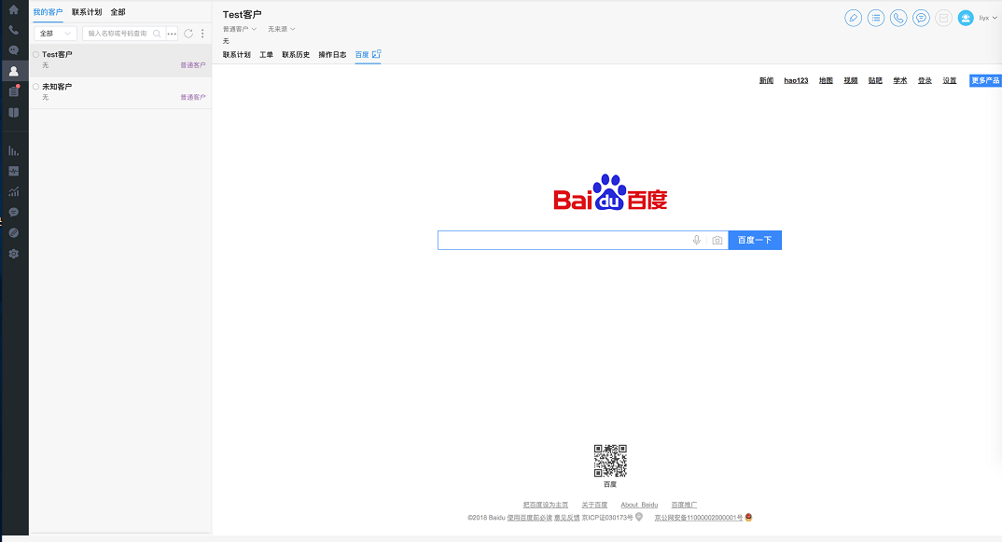The width and height of the screenshot is (1002, 542).
Task: Click the edit pencil circle icon
Action: point(853,18)
